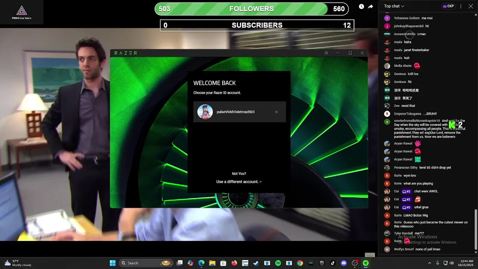Click EmperorTokugawa chat username

[407, 114]
